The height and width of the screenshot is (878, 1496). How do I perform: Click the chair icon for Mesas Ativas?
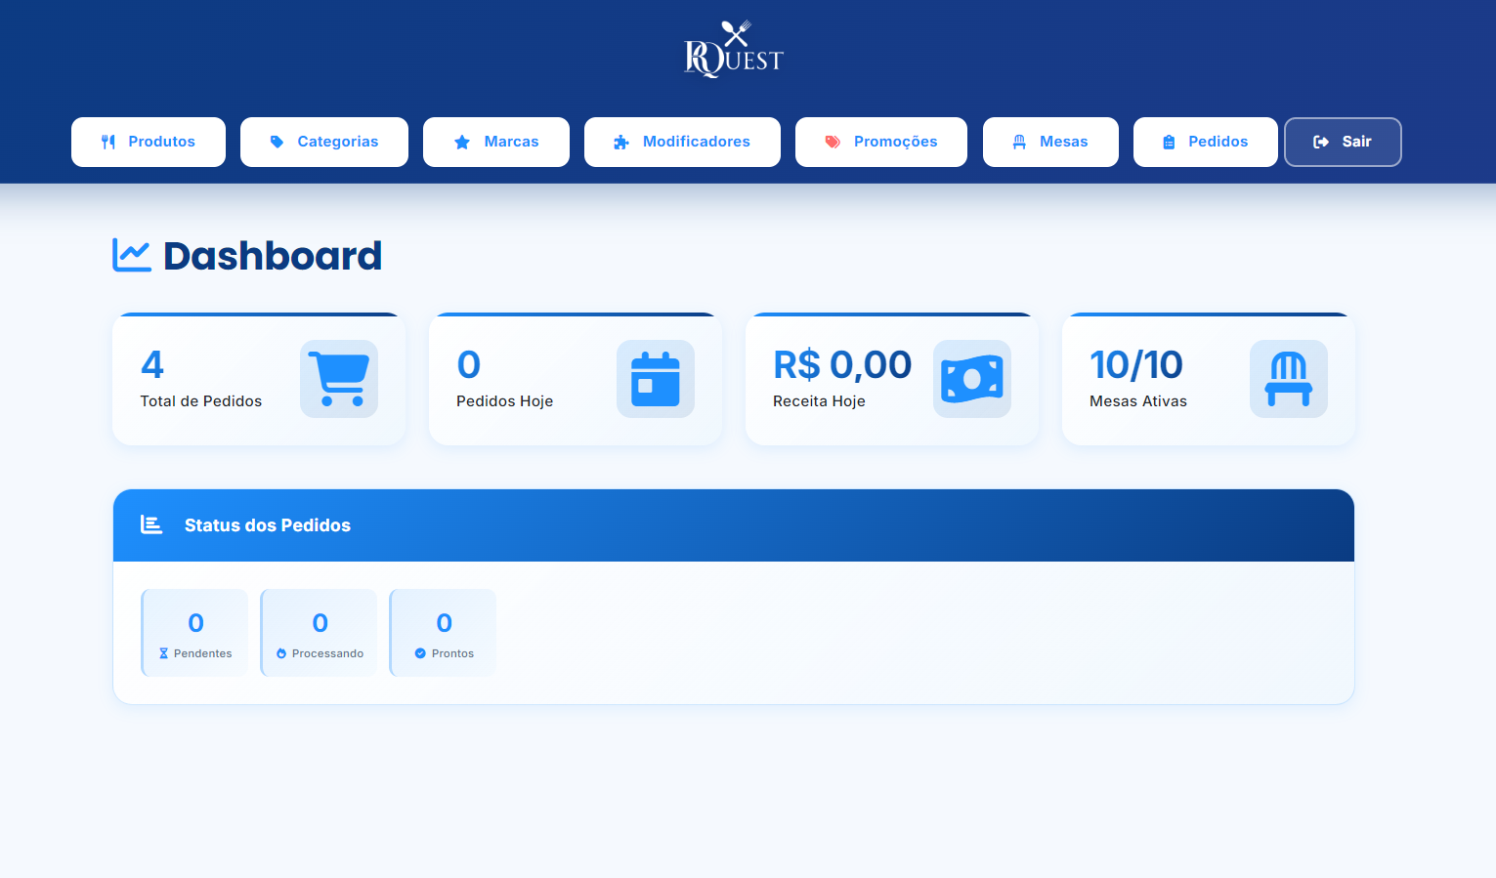click(1289, 379)
